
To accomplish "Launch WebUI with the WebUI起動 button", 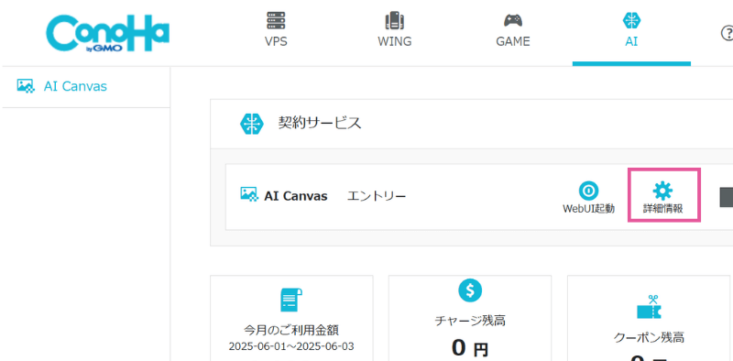I will (x=588, y=197).
